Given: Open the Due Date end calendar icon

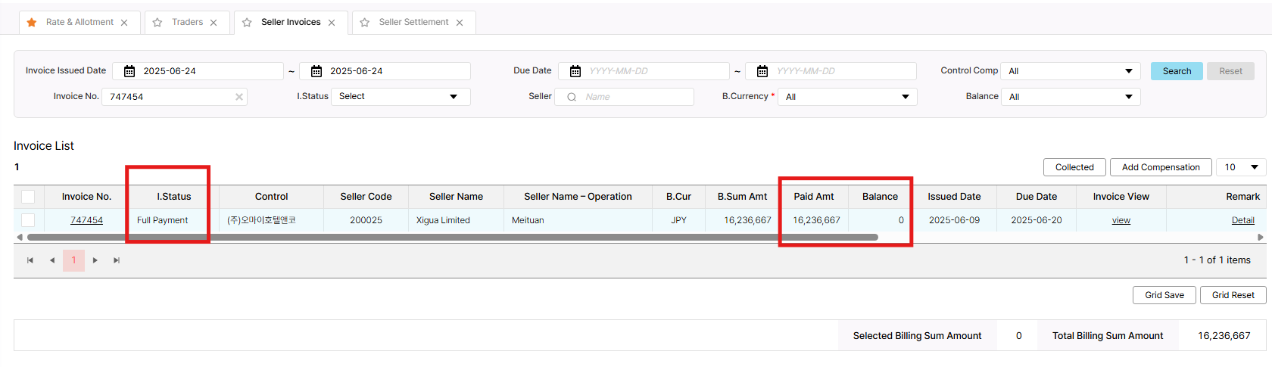Looking at the screenshot, I should pos(762,71).
